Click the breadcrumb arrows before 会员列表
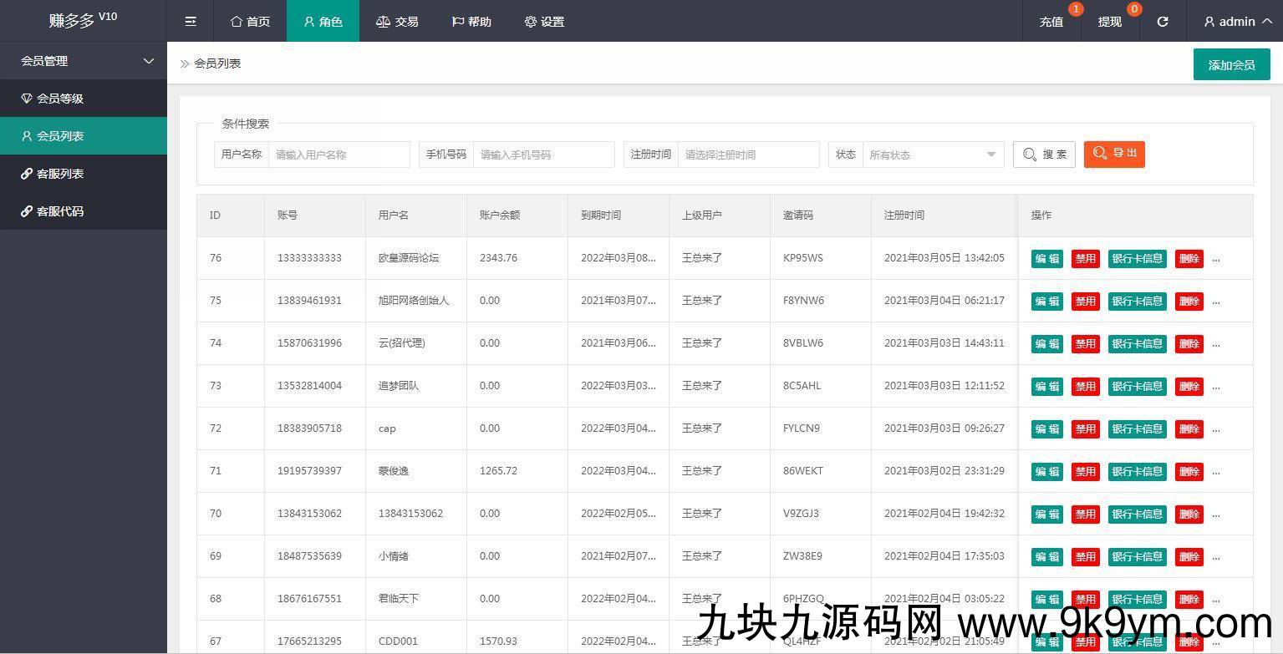The height and width of the screenshot is (654, 1283). [185, 63]
